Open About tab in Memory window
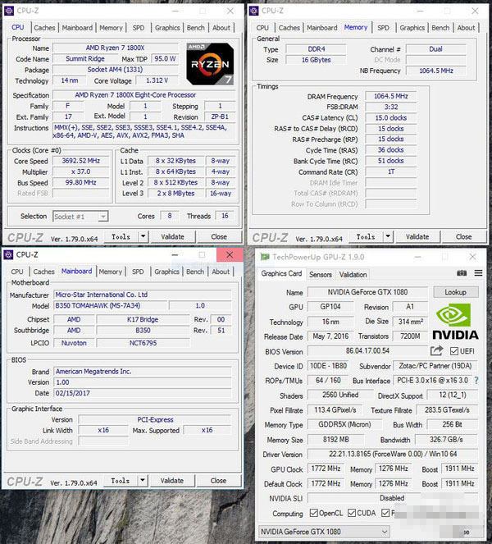492x544 pixels. pos(466,28)
